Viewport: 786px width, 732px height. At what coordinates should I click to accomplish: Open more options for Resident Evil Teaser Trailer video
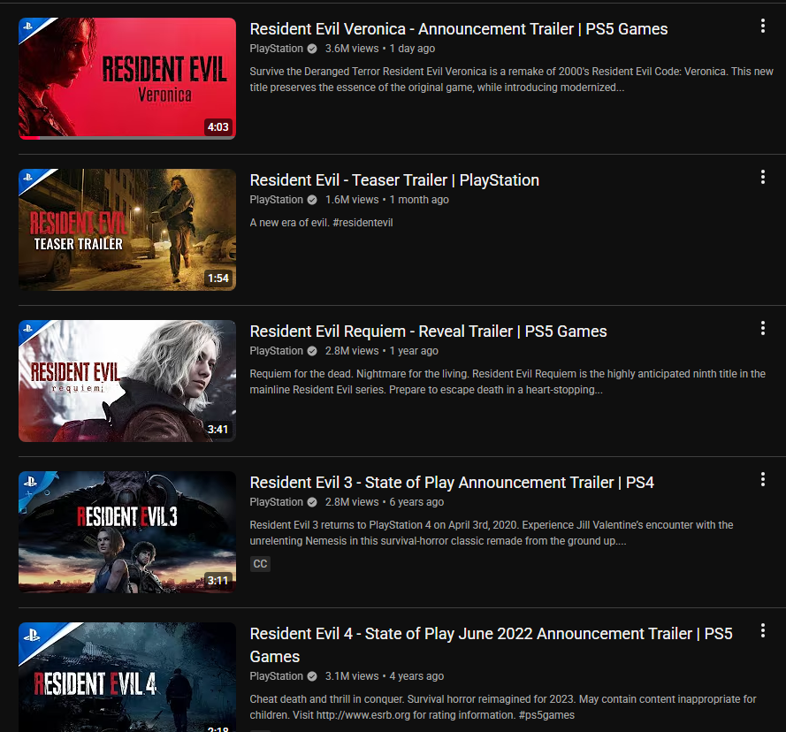coord(762,177)
